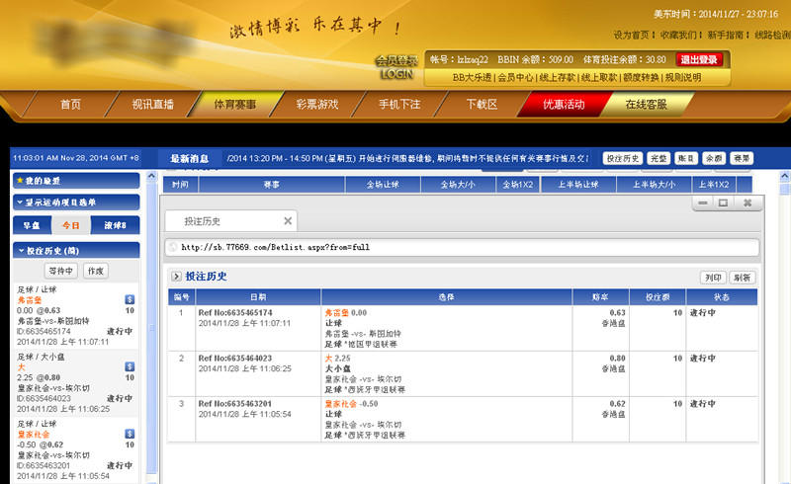Image resolution: width=791 pixels, height=484 pixels.
Task: Click the 刷新 refresh button
Action: (743, 278)
